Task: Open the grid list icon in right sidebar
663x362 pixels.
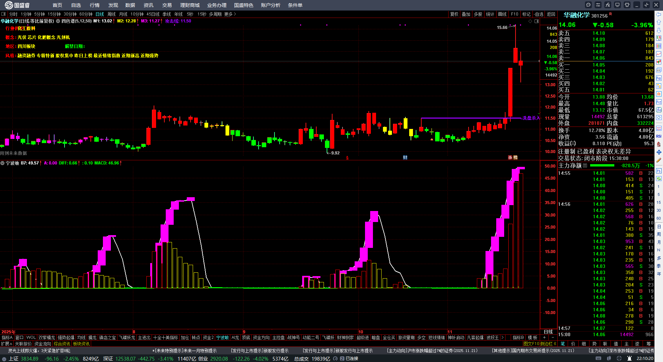Action: [659, 46]
